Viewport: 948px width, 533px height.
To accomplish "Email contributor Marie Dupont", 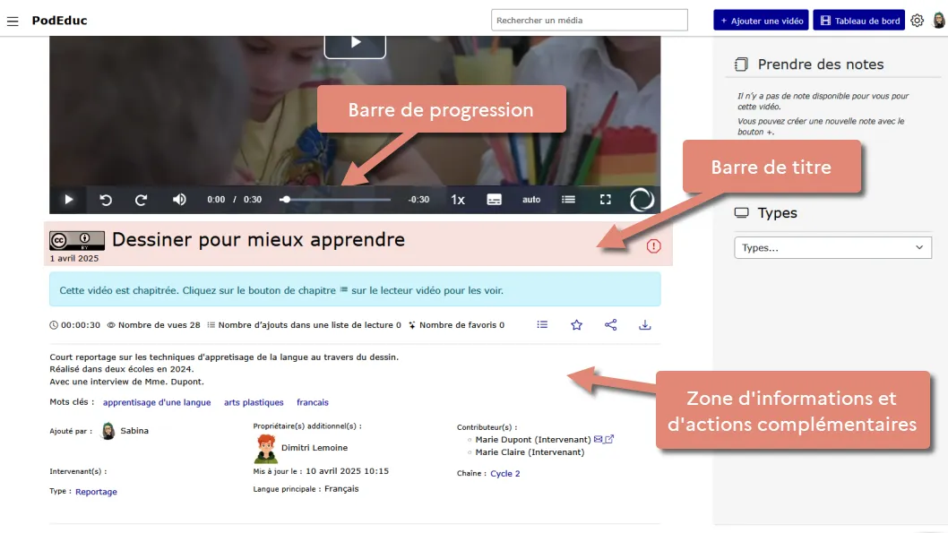I will [x=598, y=439].
